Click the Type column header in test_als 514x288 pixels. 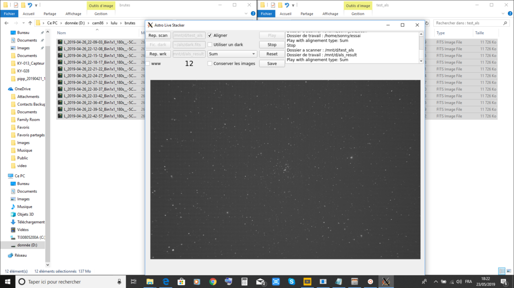440,33
